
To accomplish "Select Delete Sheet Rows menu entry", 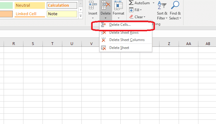I will (124, 33).
